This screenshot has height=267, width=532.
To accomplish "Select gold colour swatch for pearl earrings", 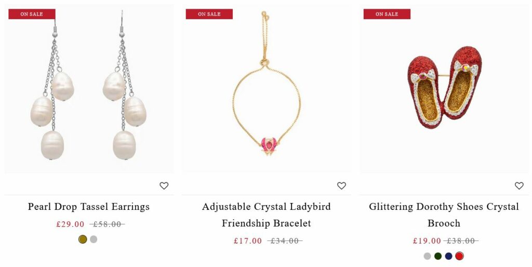I will pos(83,239).
